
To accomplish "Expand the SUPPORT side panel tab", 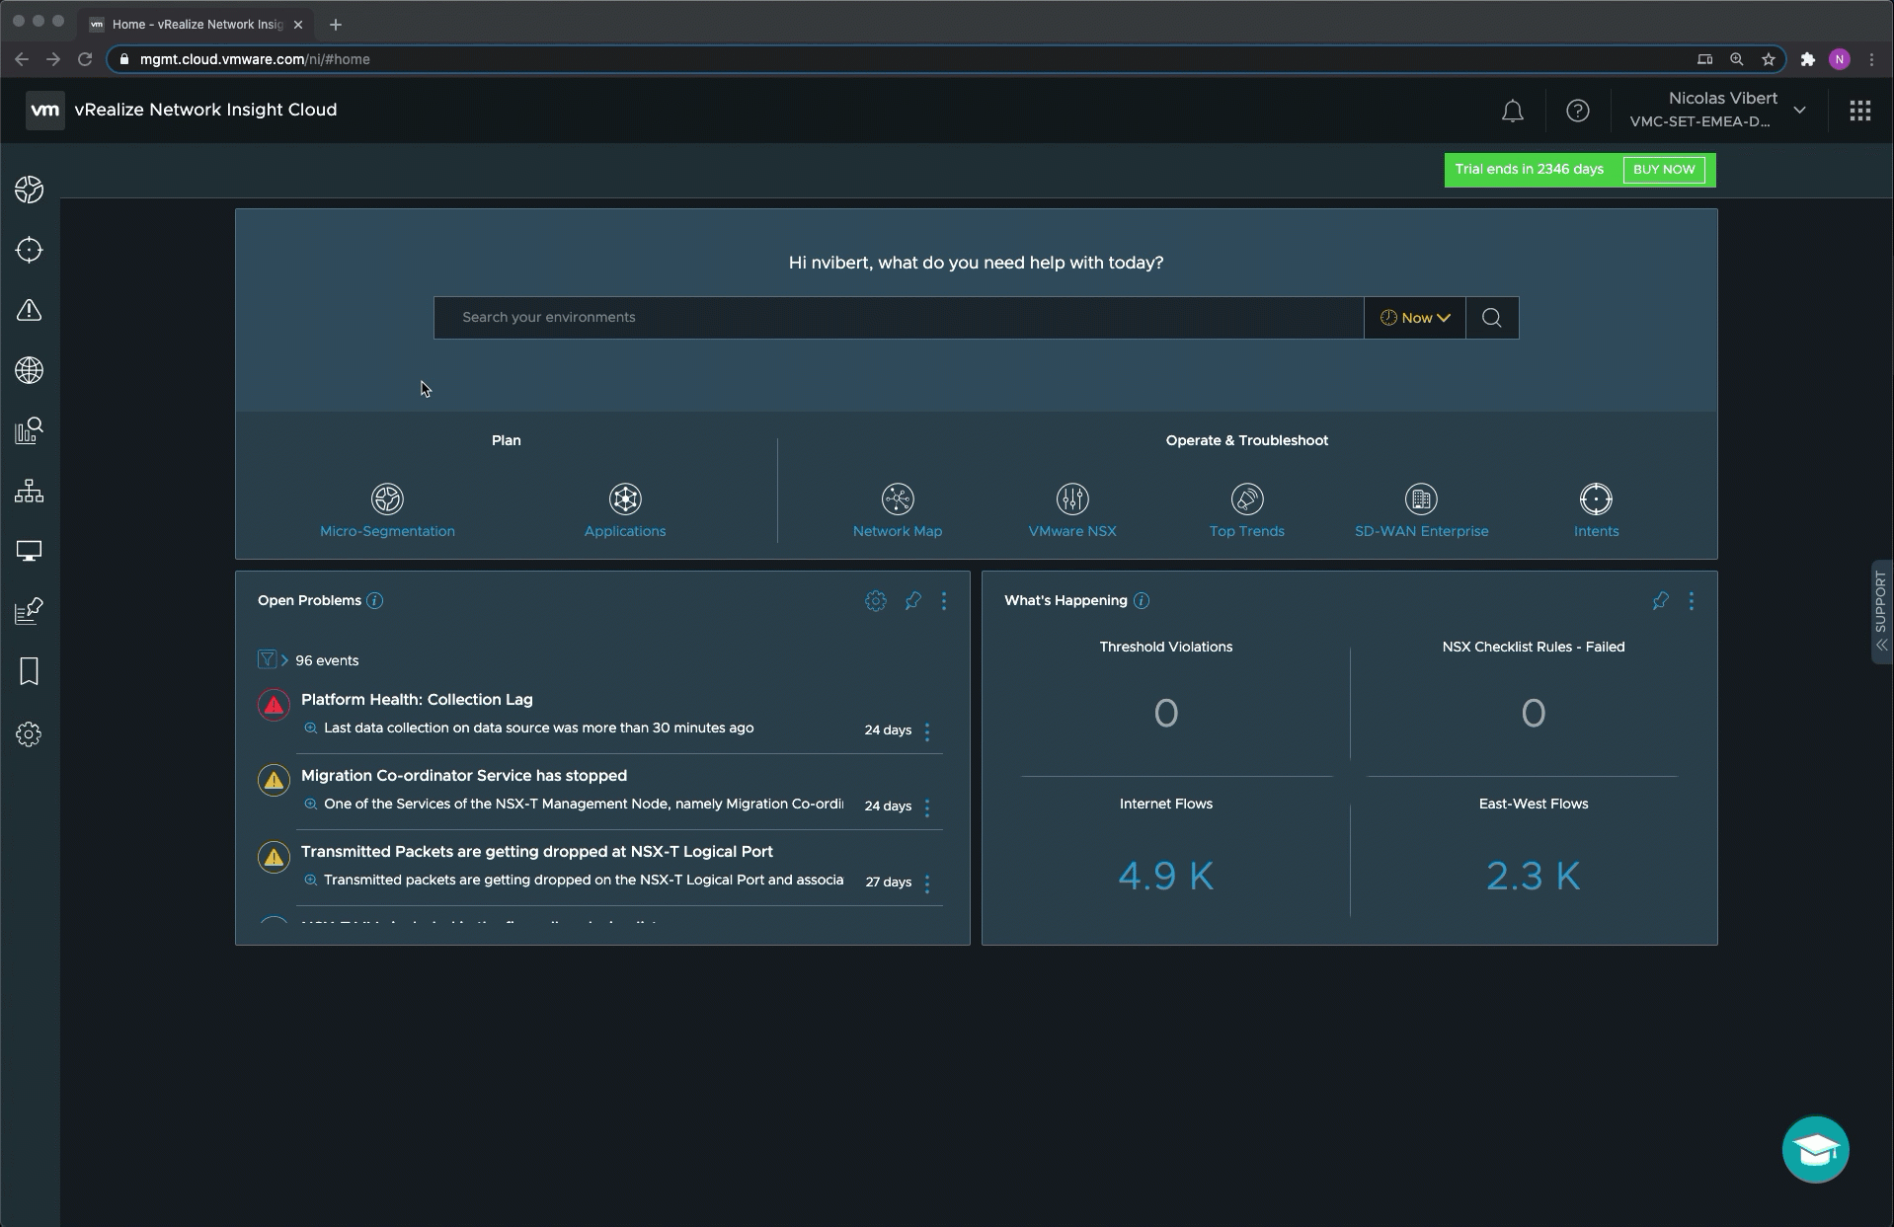I will click(1880, 612).
